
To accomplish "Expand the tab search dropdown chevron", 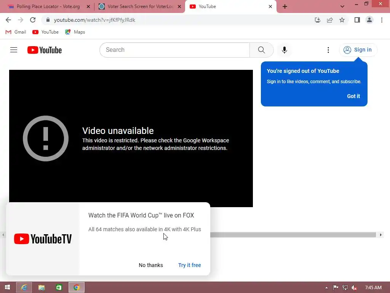I will coord(342,6).
